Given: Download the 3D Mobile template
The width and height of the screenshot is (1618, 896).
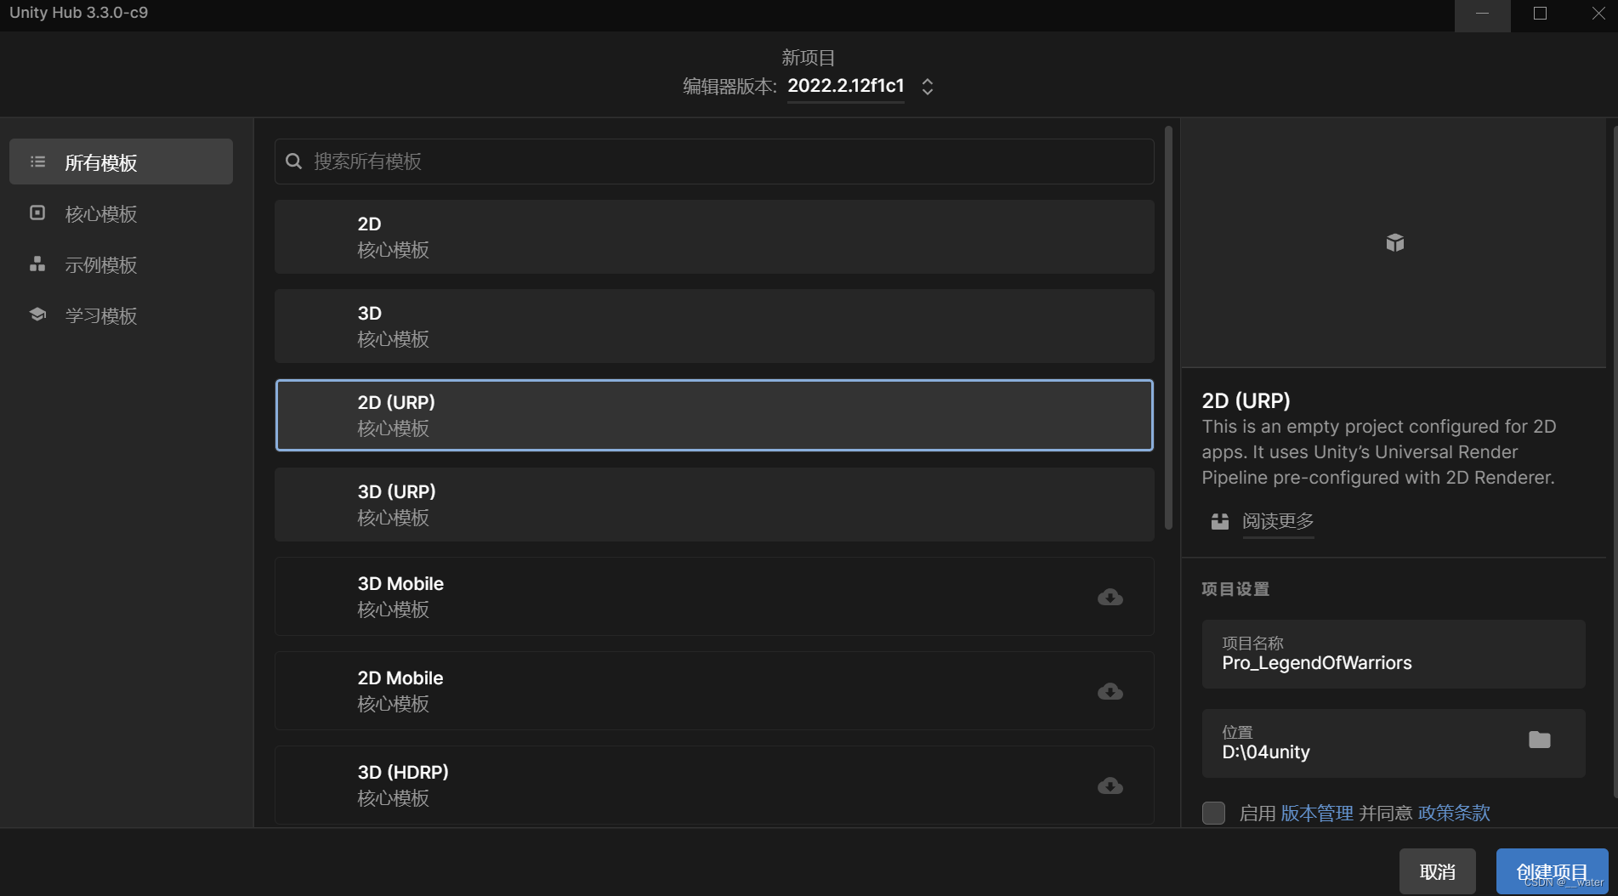Looking at the screenshot, I should 1110,597.
